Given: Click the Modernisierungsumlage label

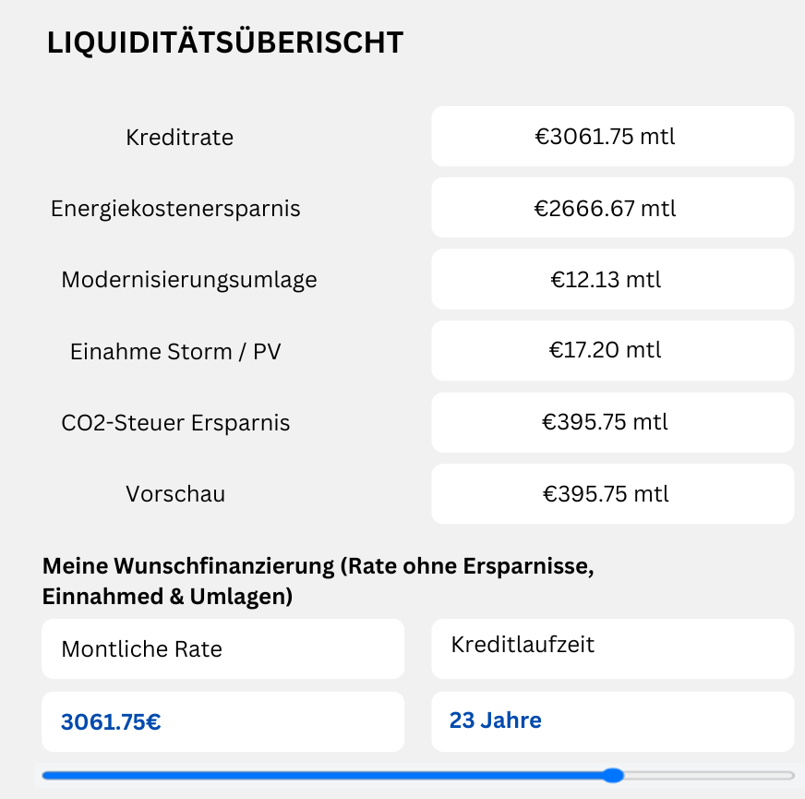Looking at the screenshot, I should (x=189, y=280).
